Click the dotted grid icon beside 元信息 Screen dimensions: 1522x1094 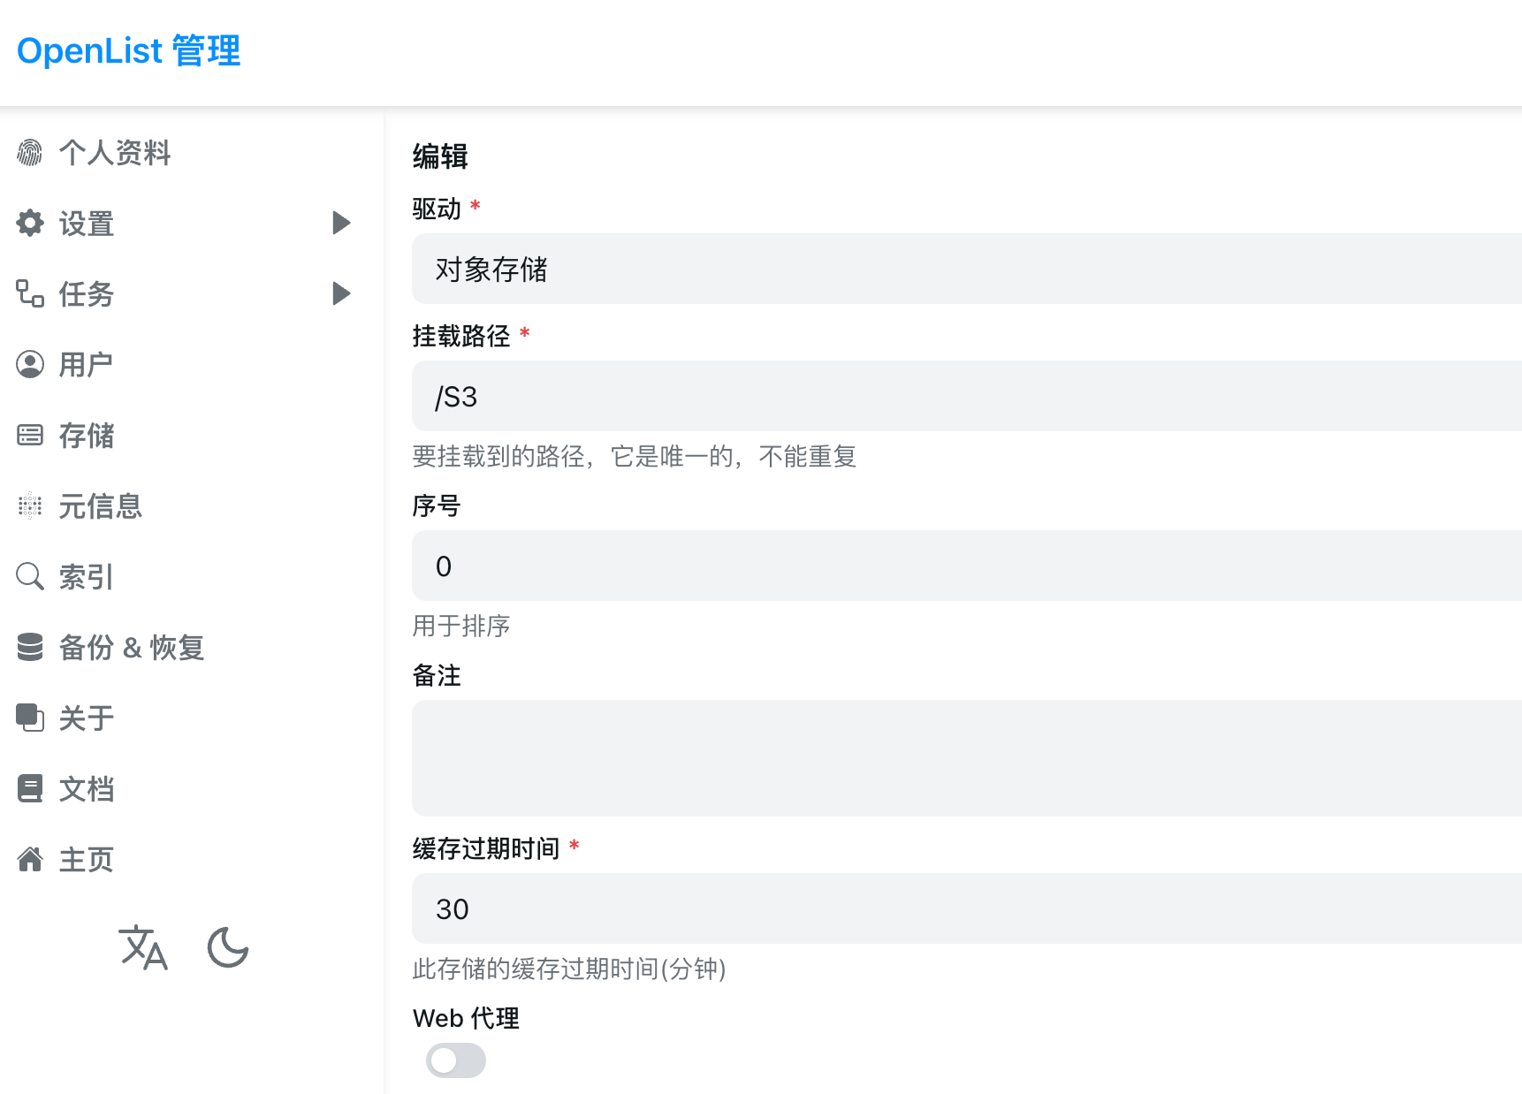30,506
